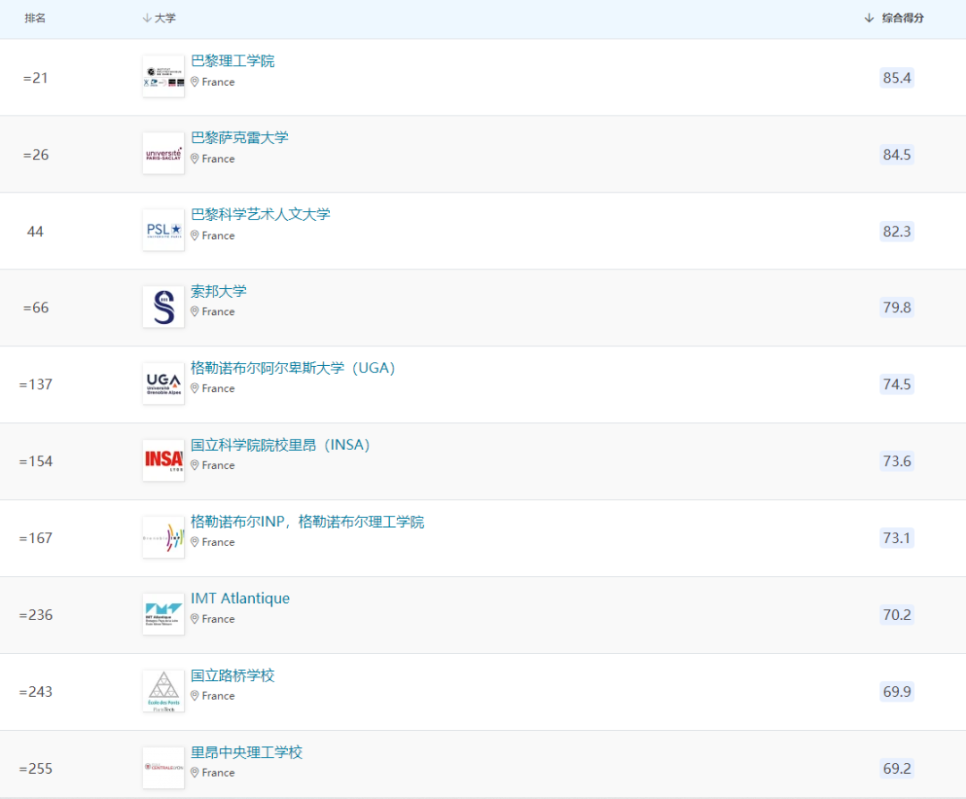The height and width of the screenshot is (799, 966).
Task: Sort by 综合得分 column header
Action: tap(894, 18)
